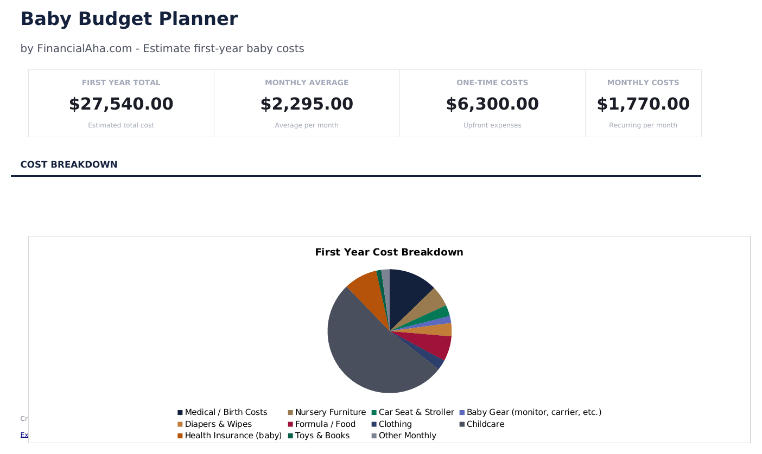The image size is (762, 454).
Task: Click the gray Other Monthly legend marker
Action: click(x=374, y=435)
